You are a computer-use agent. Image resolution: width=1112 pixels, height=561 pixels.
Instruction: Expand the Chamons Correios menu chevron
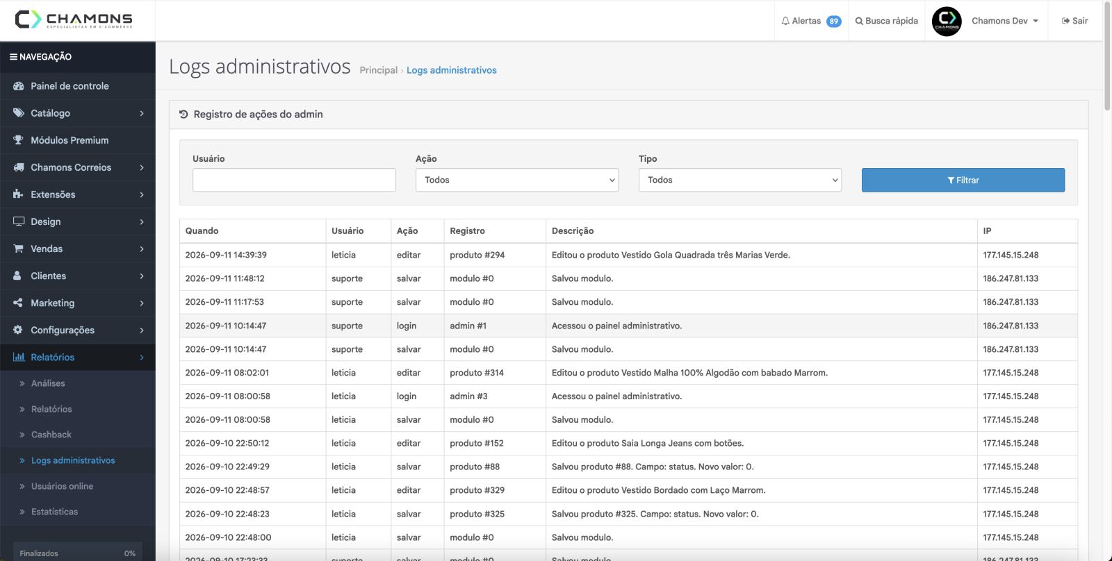coord(142,167)
